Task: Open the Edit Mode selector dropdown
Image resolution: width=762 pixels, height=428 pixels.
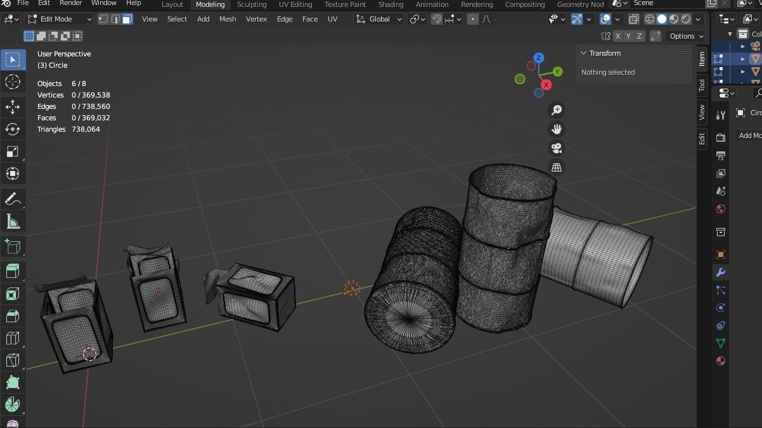Action: [57, 18]
